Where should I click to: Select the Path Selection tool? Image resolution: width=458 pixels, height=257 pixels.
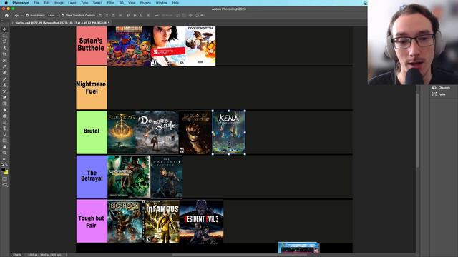5,135
